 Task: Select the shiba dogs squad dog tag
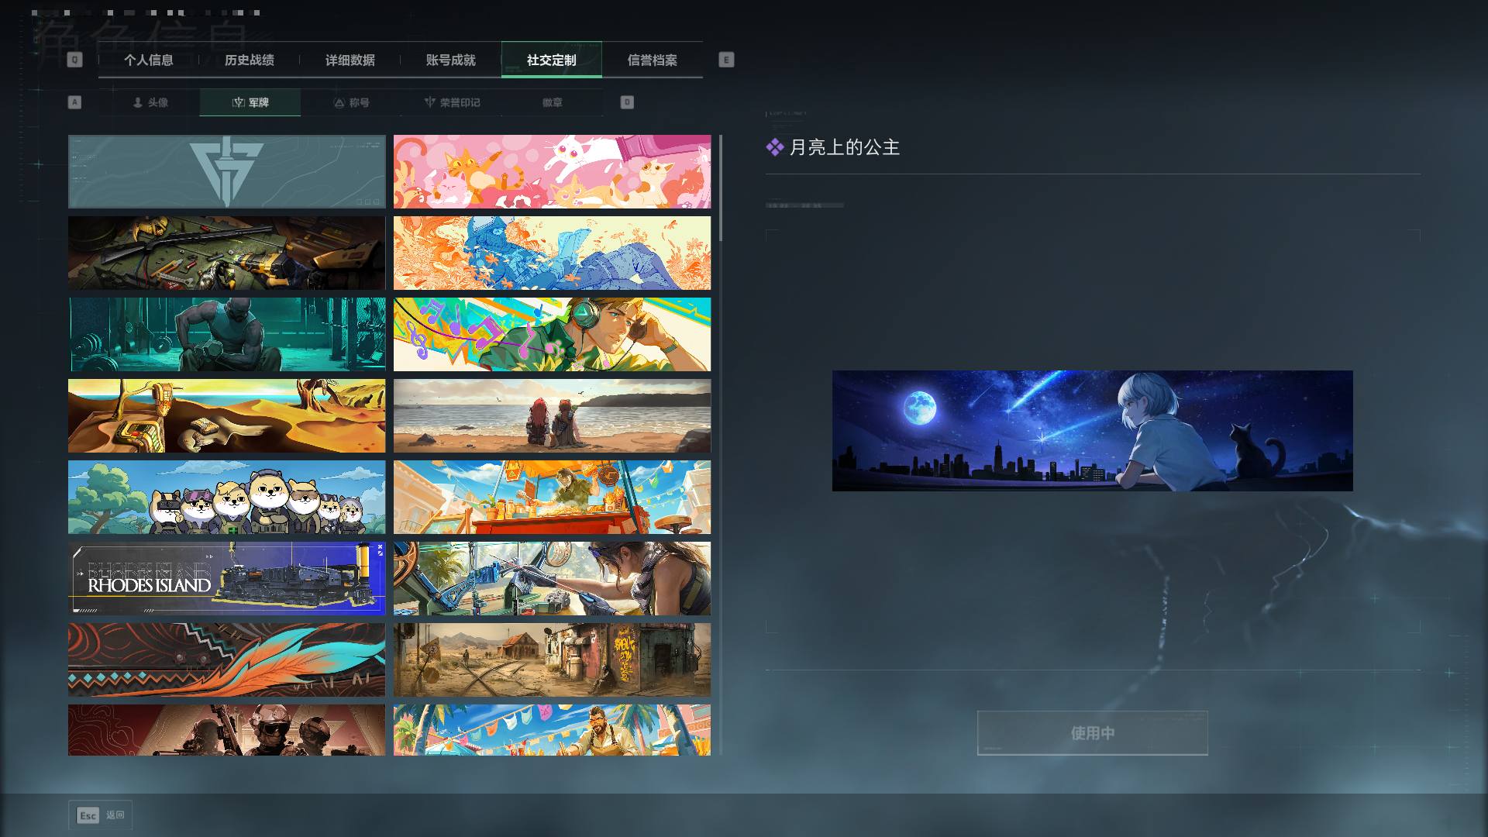226,498
